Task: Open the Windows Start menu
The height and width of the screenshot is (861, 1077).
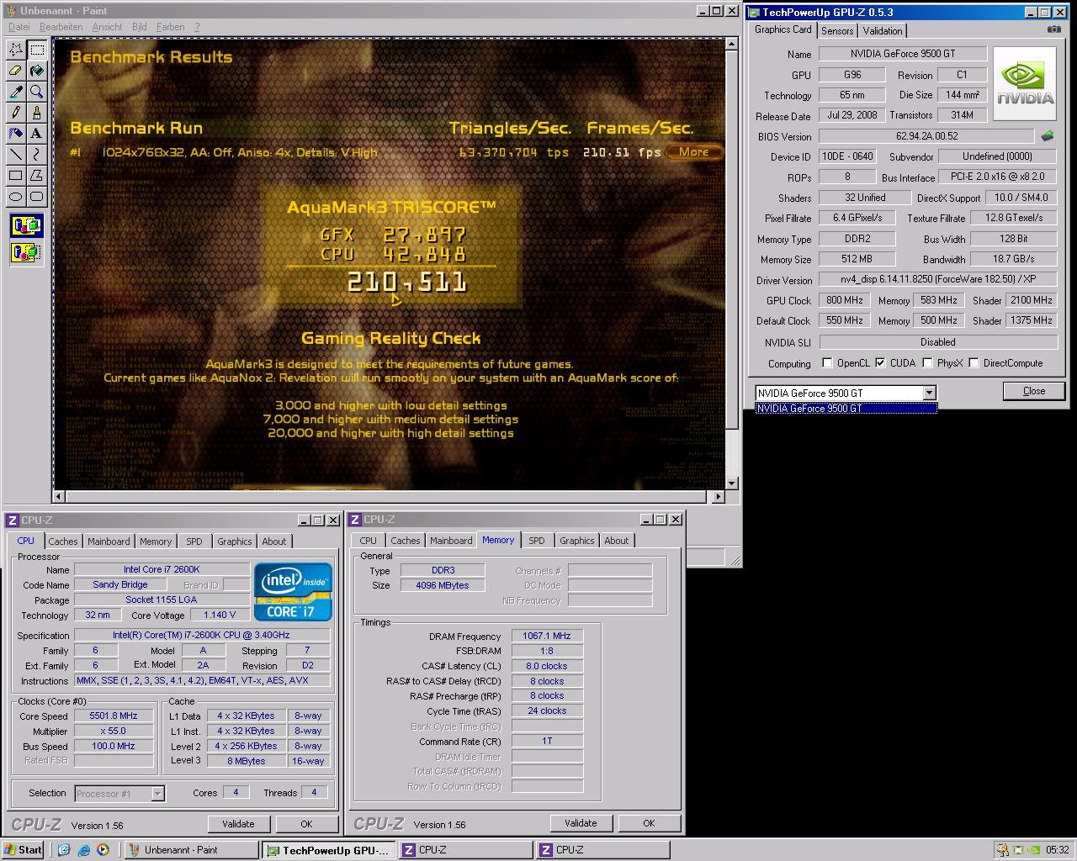Action: coord(23,850)
